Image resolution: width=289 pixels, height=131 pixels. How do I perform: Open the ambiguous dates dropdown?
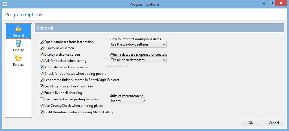point(138,44)
